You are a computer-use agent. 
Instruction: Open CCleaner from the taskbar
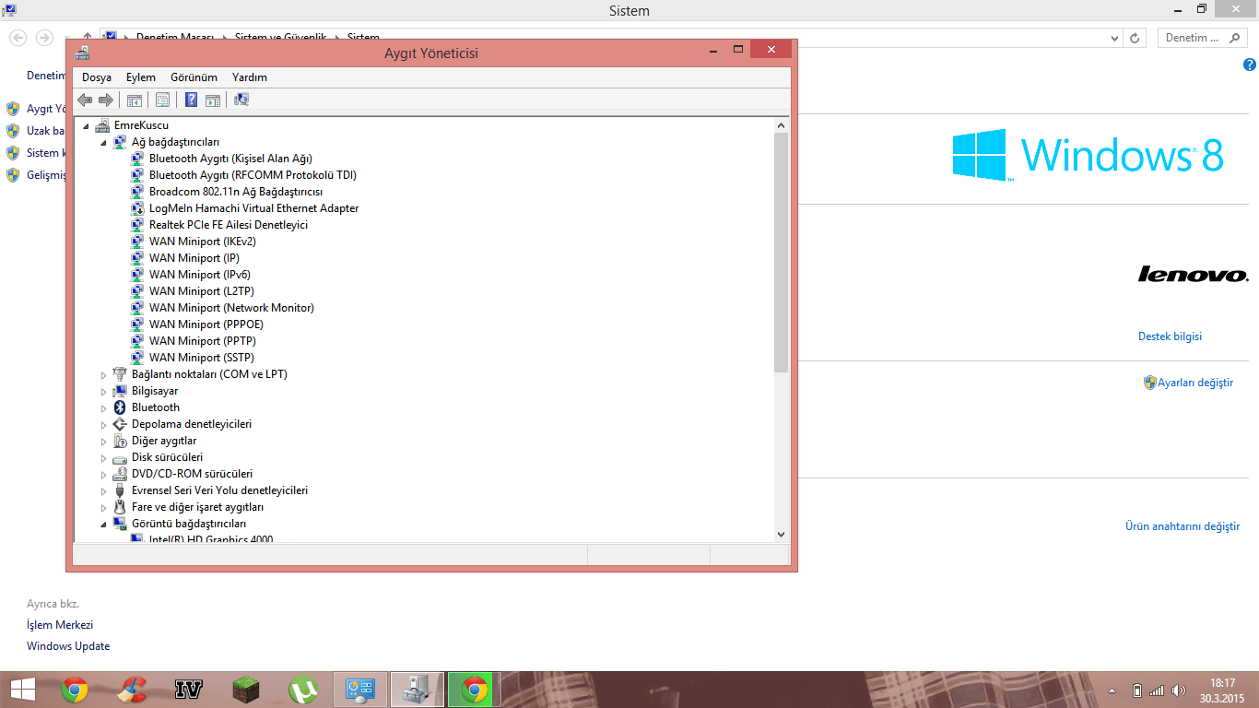click(x=132, y=690)
